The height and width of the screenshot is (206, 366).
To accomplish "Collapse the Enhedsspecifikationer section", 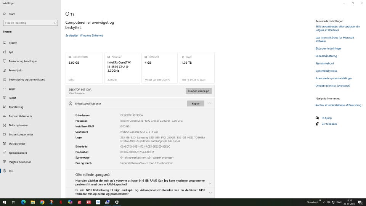I will [x=210, y=103].
